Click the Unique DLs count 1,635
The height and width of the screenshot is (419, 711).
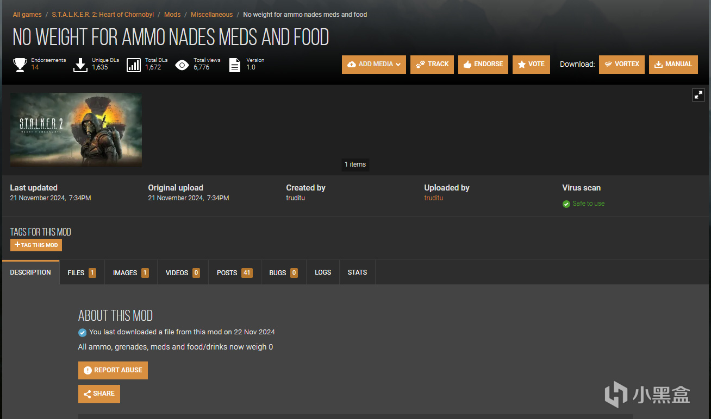(x=100, y=67)
